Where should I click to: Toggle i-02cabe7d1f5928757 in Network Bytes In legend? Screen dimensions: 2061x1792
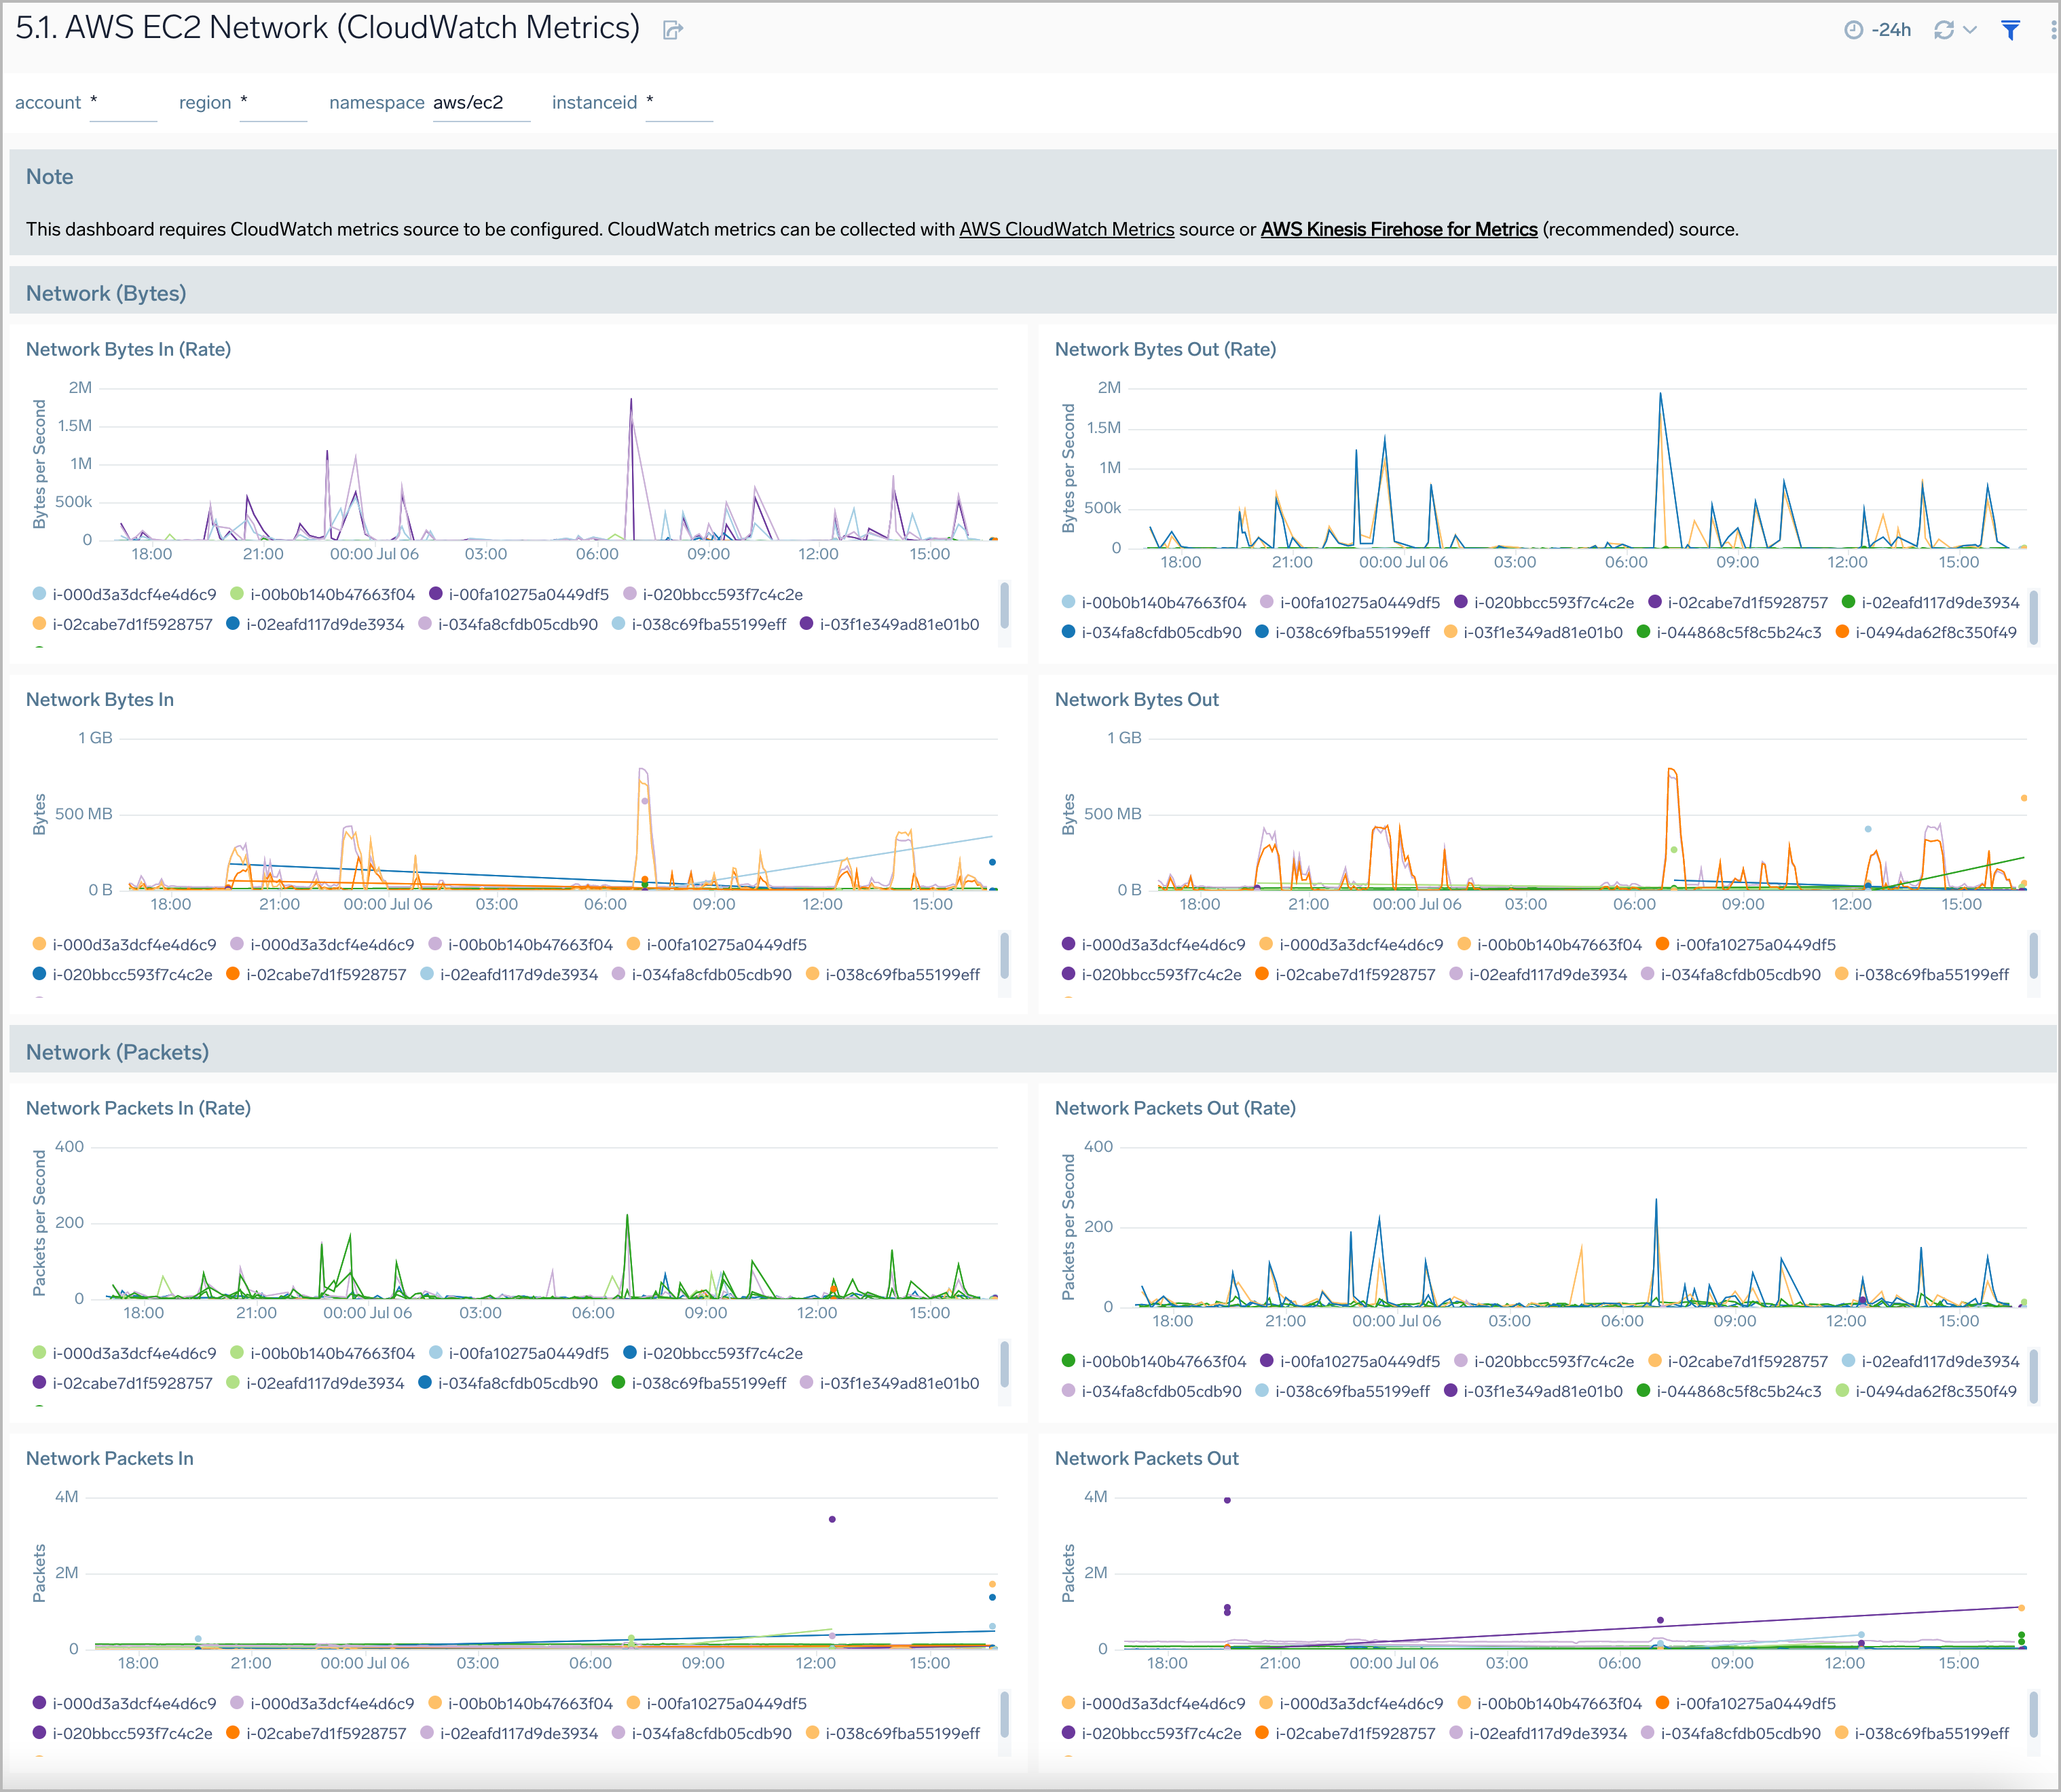tap(316, 974)
